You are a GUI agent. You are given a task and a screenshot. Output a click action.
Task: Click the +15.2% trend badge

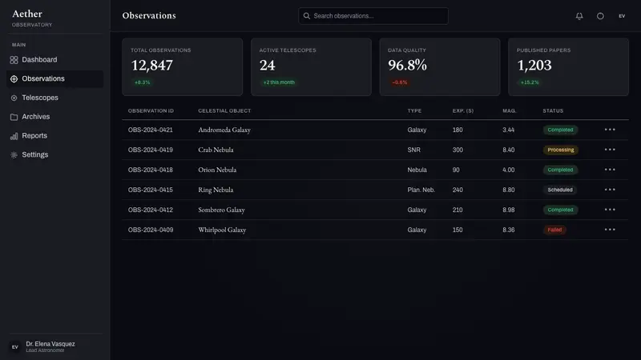click(x=530, y=82)
